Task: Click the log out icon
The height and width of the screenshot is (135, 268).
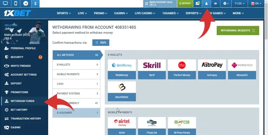Action: tap(215, 3)
